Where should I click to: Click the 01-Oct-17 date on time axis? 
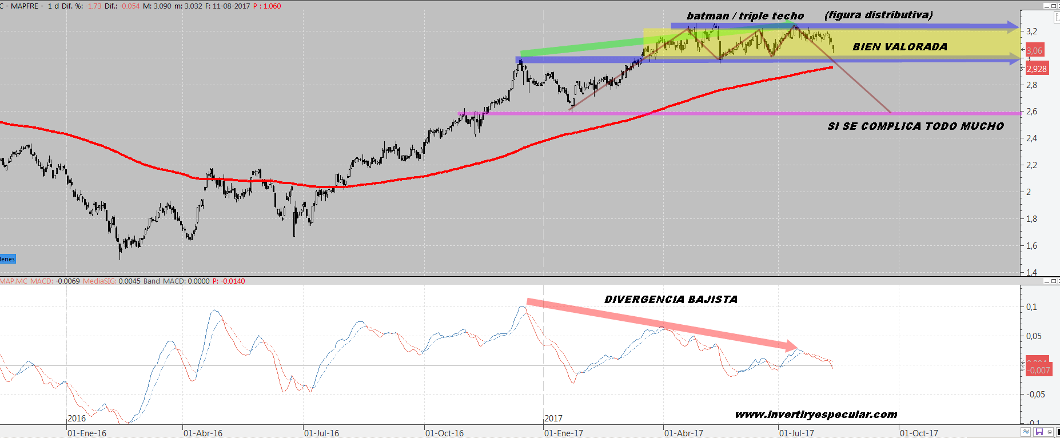pos(918,433)
